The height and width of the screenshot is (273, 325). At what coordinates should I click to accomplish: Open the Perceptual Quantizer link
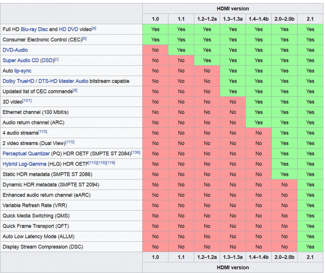click(x=26, y=154)
